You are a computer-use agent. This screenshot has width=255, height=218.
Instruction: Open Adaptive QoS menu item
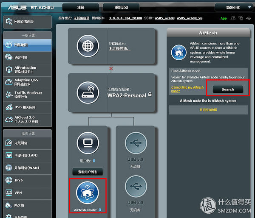[27, 82]
